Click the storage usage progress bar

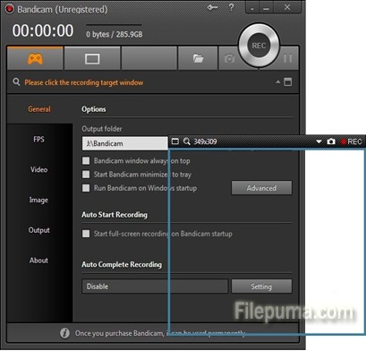click(114, 25)
